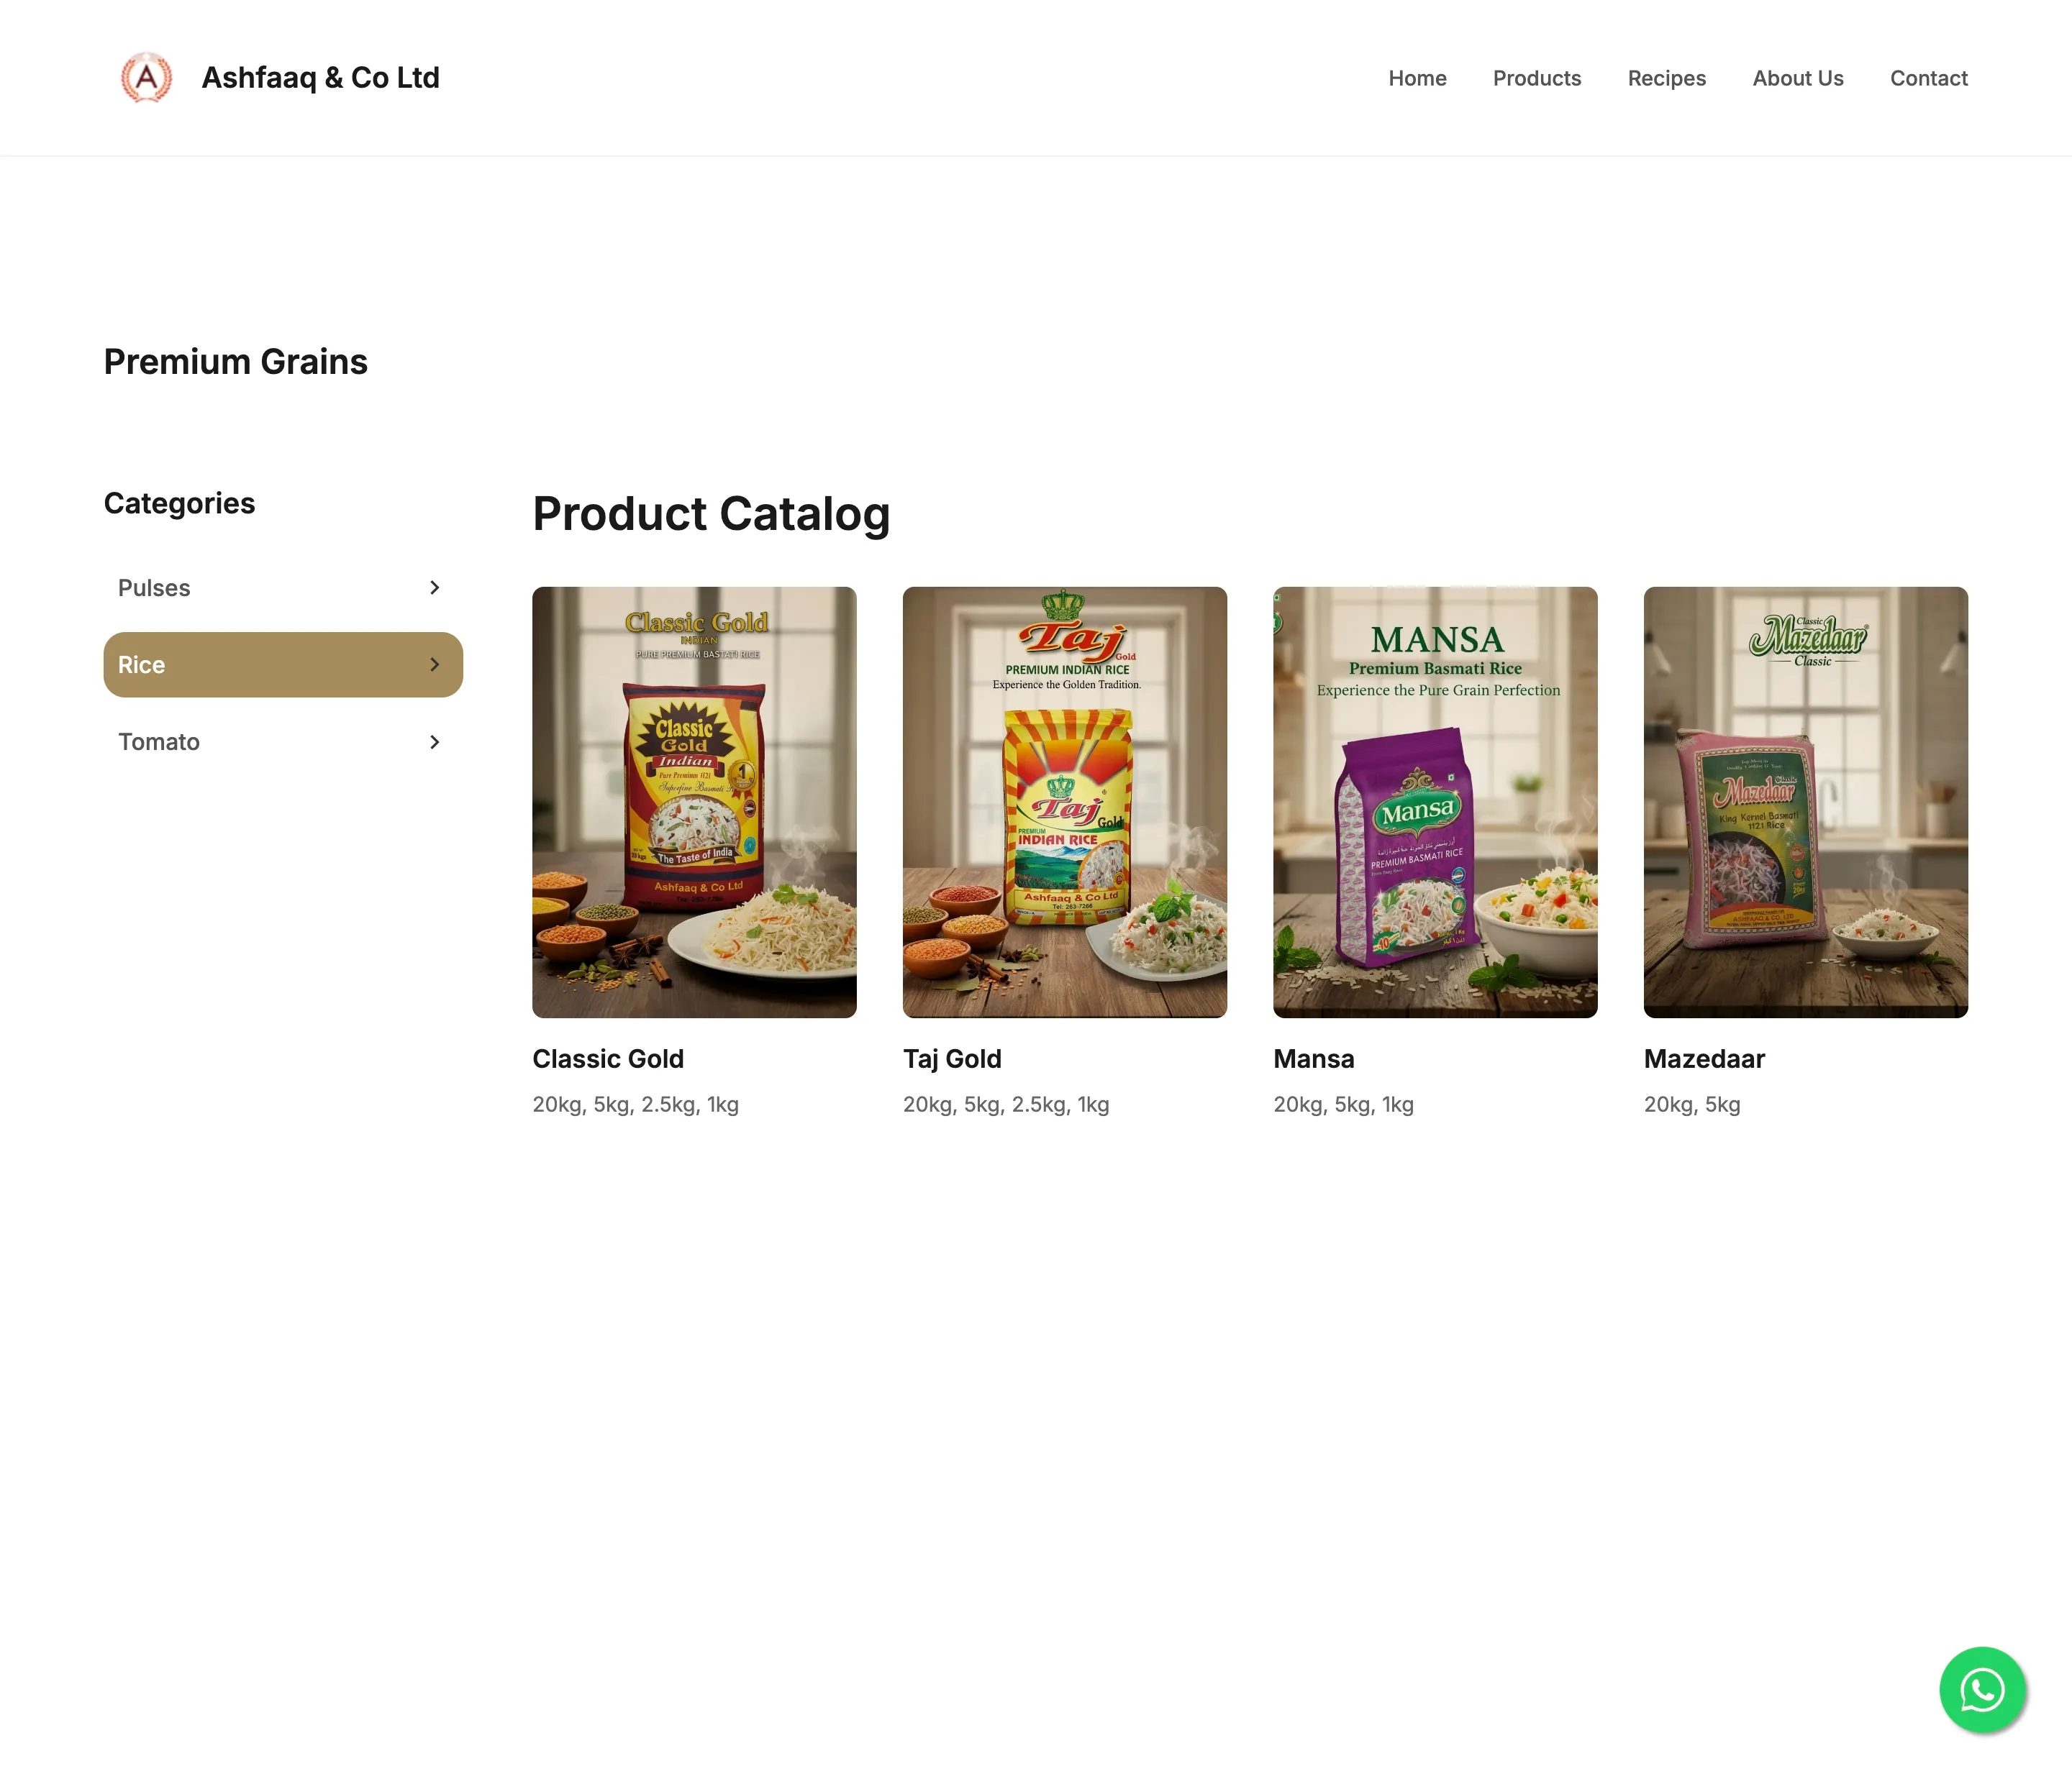Click the Ashfaaq & Co Ltd logo icon
The image size is (2072, 1779).
click(147, 77)
